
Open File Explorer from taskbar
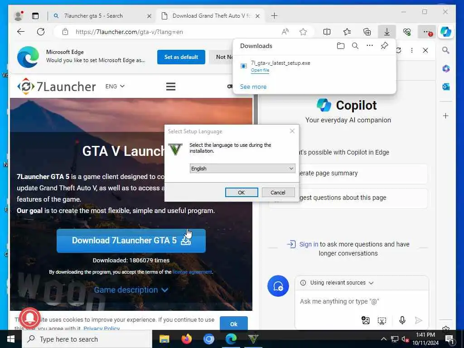pyautogui.click(x=164, y=339)
